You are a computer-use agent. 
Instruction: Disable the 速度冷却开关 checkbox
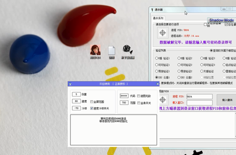click(92, 108)
